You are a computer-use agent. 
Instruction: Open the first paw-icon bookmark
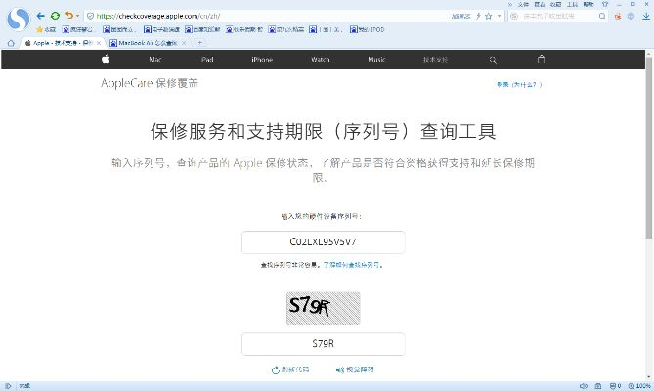[x=77, y=29]
